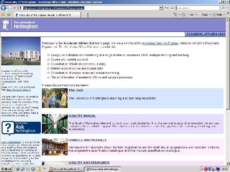230x172 pixels.
Task: Click the blue monitor tray icon
Action: [218, 169]
